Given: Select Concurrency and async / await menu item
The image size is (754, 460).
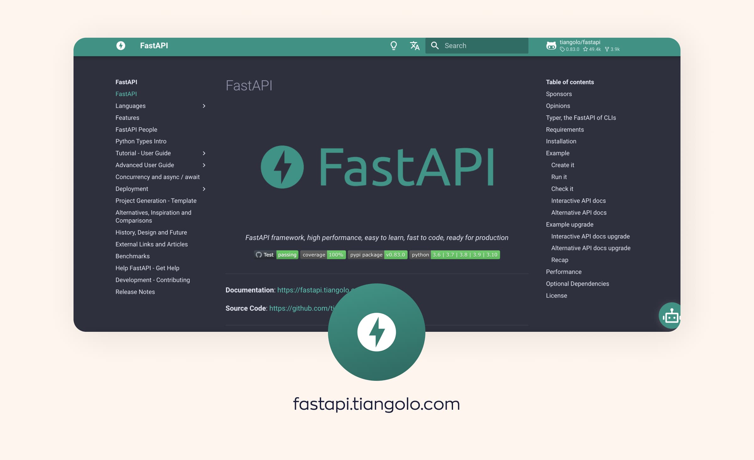Looking at the screenshot, I should 157,176.
